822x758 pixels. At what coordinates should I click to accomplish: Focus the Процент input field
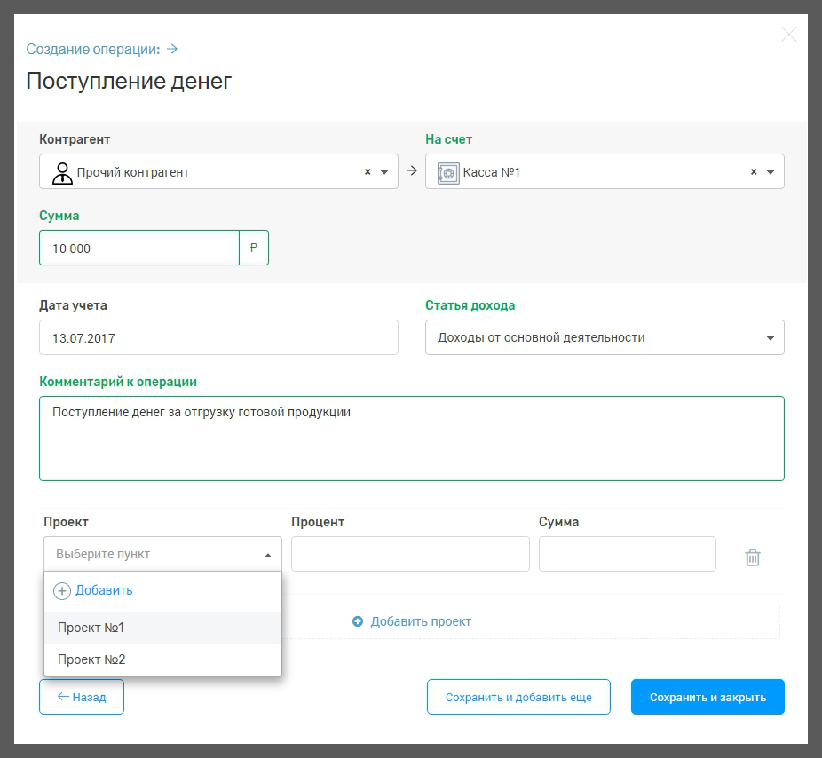(410, 554)
